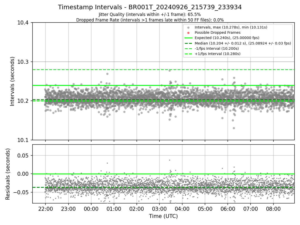
Task: Click the minimum interval outlier near 10.131s
Action: click(234, 128)
